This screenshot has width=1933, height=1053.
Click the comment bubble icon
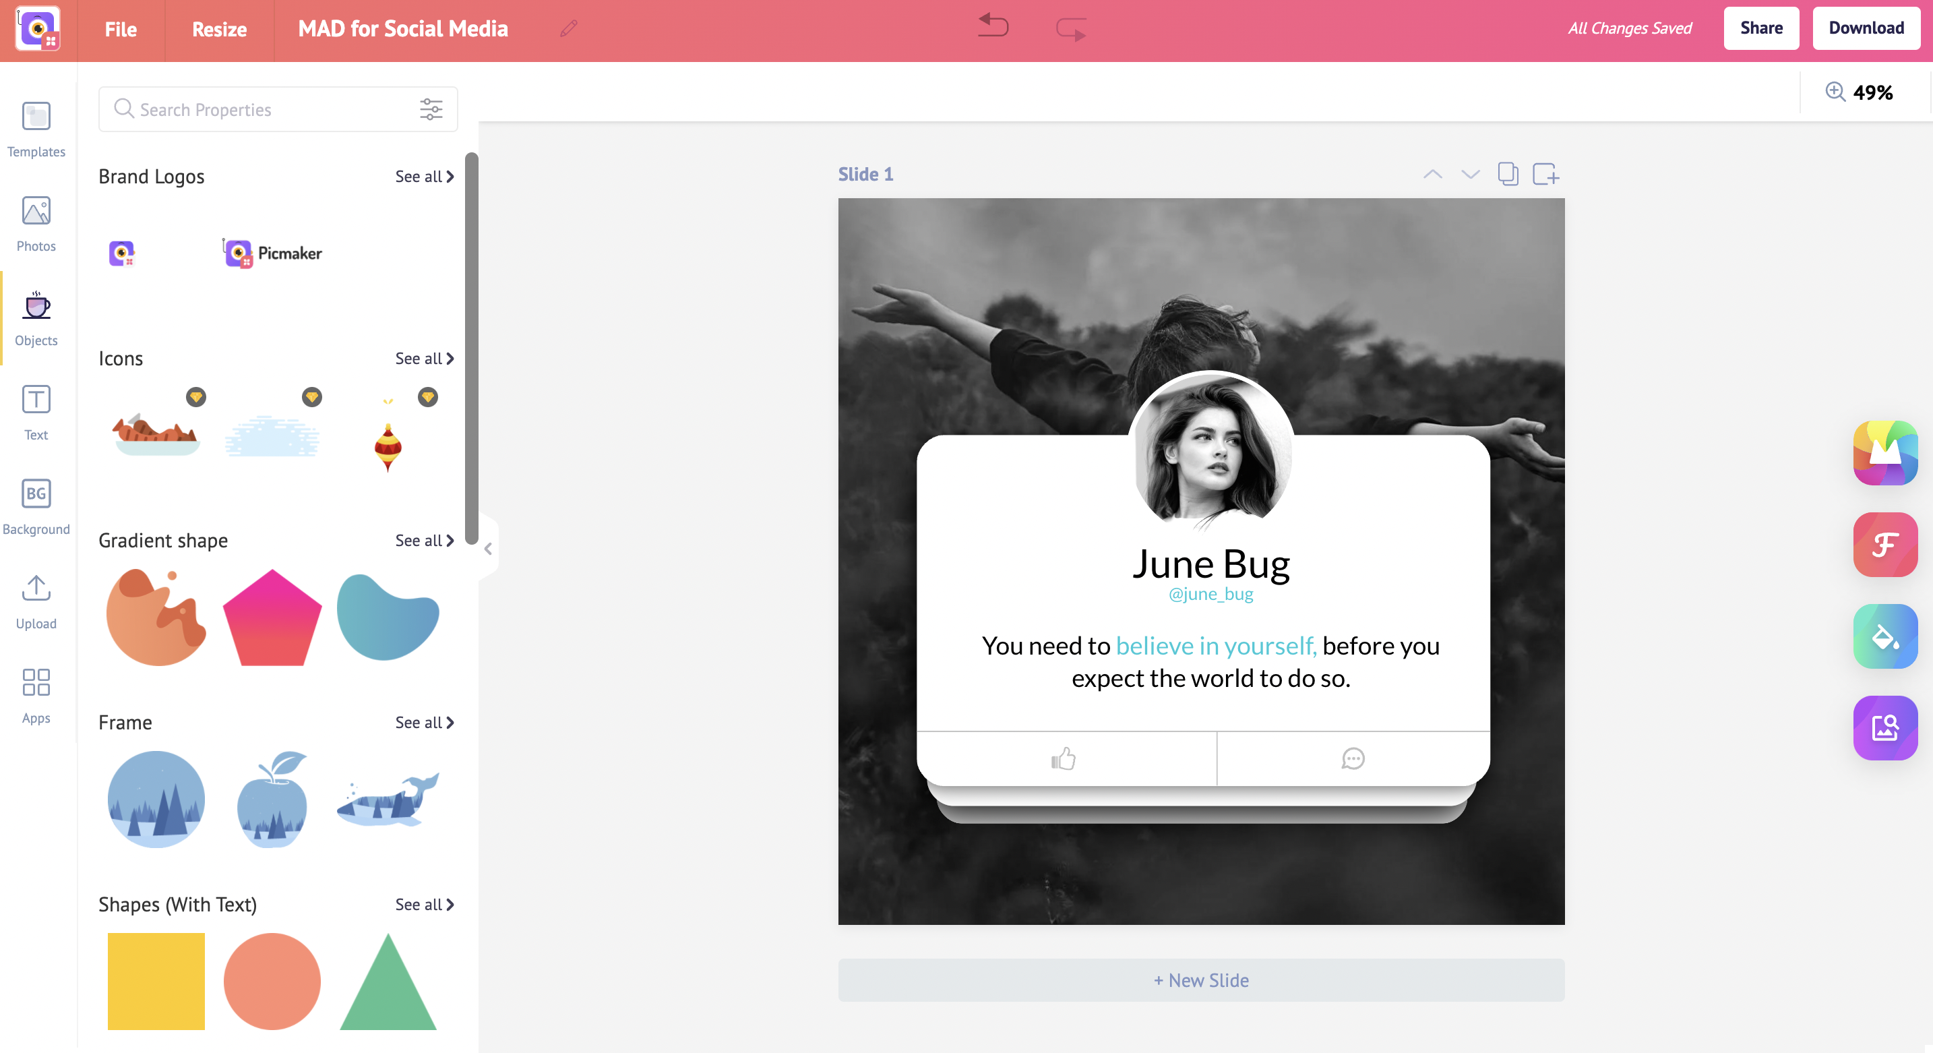1353,759
